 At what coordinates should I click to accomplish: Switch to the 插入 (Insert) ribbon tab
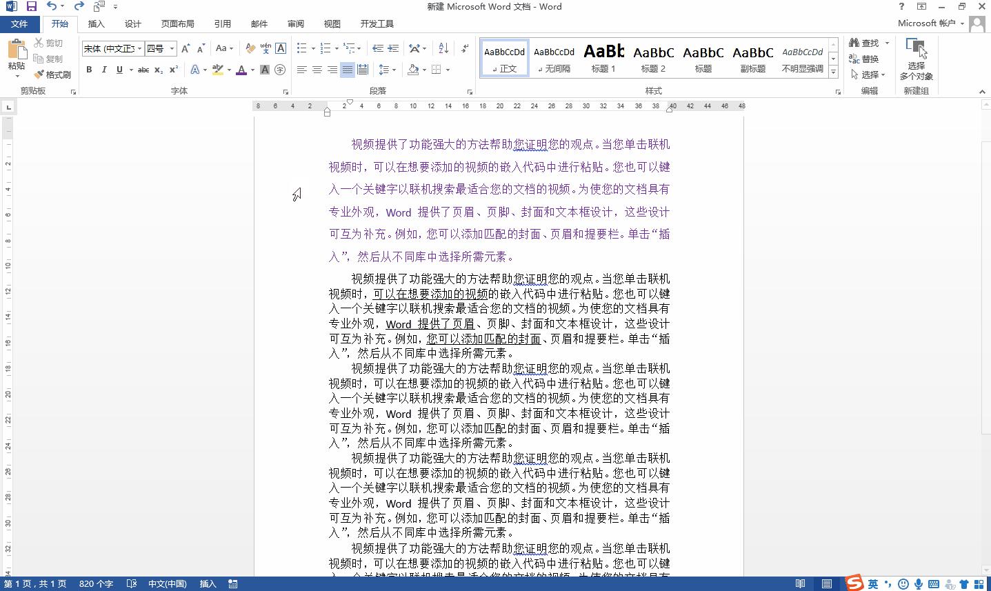click(97, 23)
